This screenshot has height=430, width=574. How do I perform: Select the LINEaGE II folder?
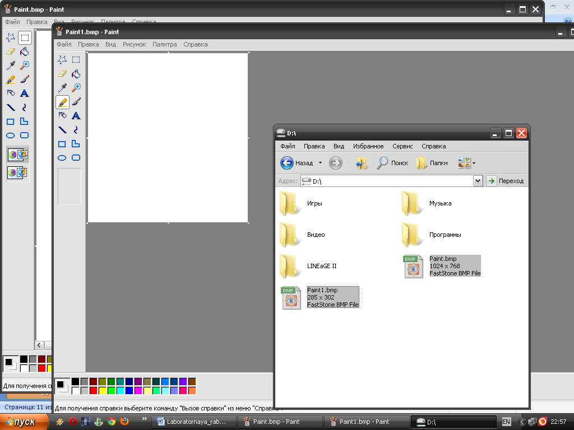[x=308, y=266]
